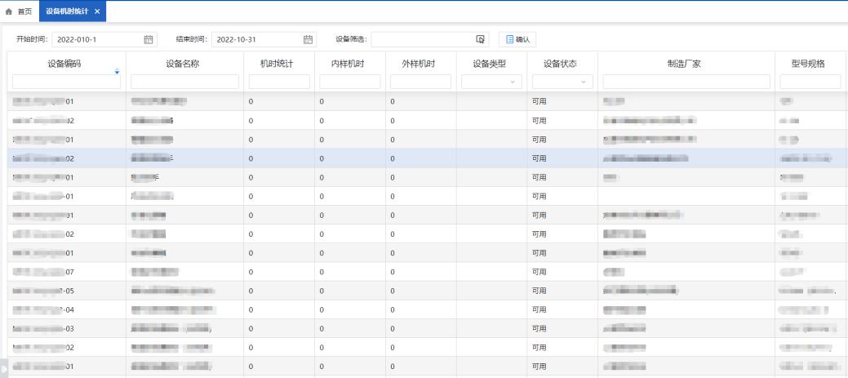848x378 pixels.
Task: Open the 开始时间 calendar picker
Action: pos(149,39)
